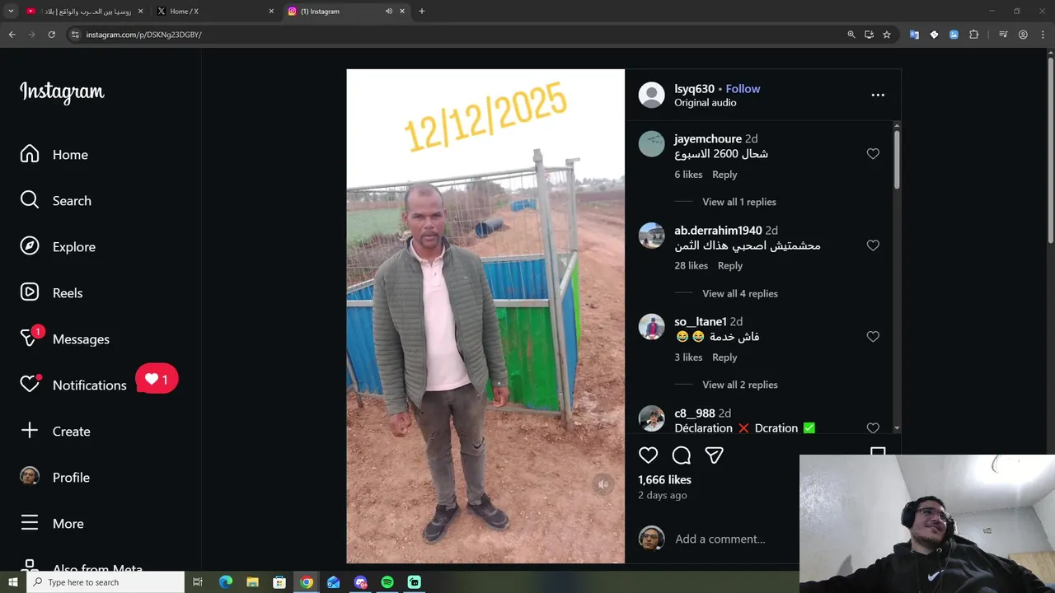This screenshot has width=1055, height=593.
Task: Open the Create plus icon
Action: 30,431
